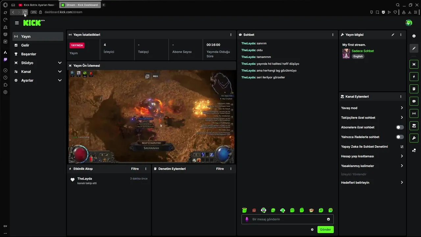Expand the Ayarlar menu

[38, 80]
